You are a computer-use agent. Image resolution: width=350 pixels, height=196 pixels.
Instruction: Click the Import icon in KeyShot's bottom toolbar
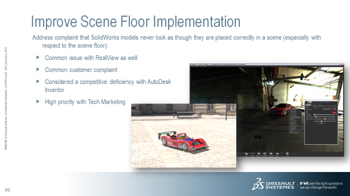click(x=246, y=154)
